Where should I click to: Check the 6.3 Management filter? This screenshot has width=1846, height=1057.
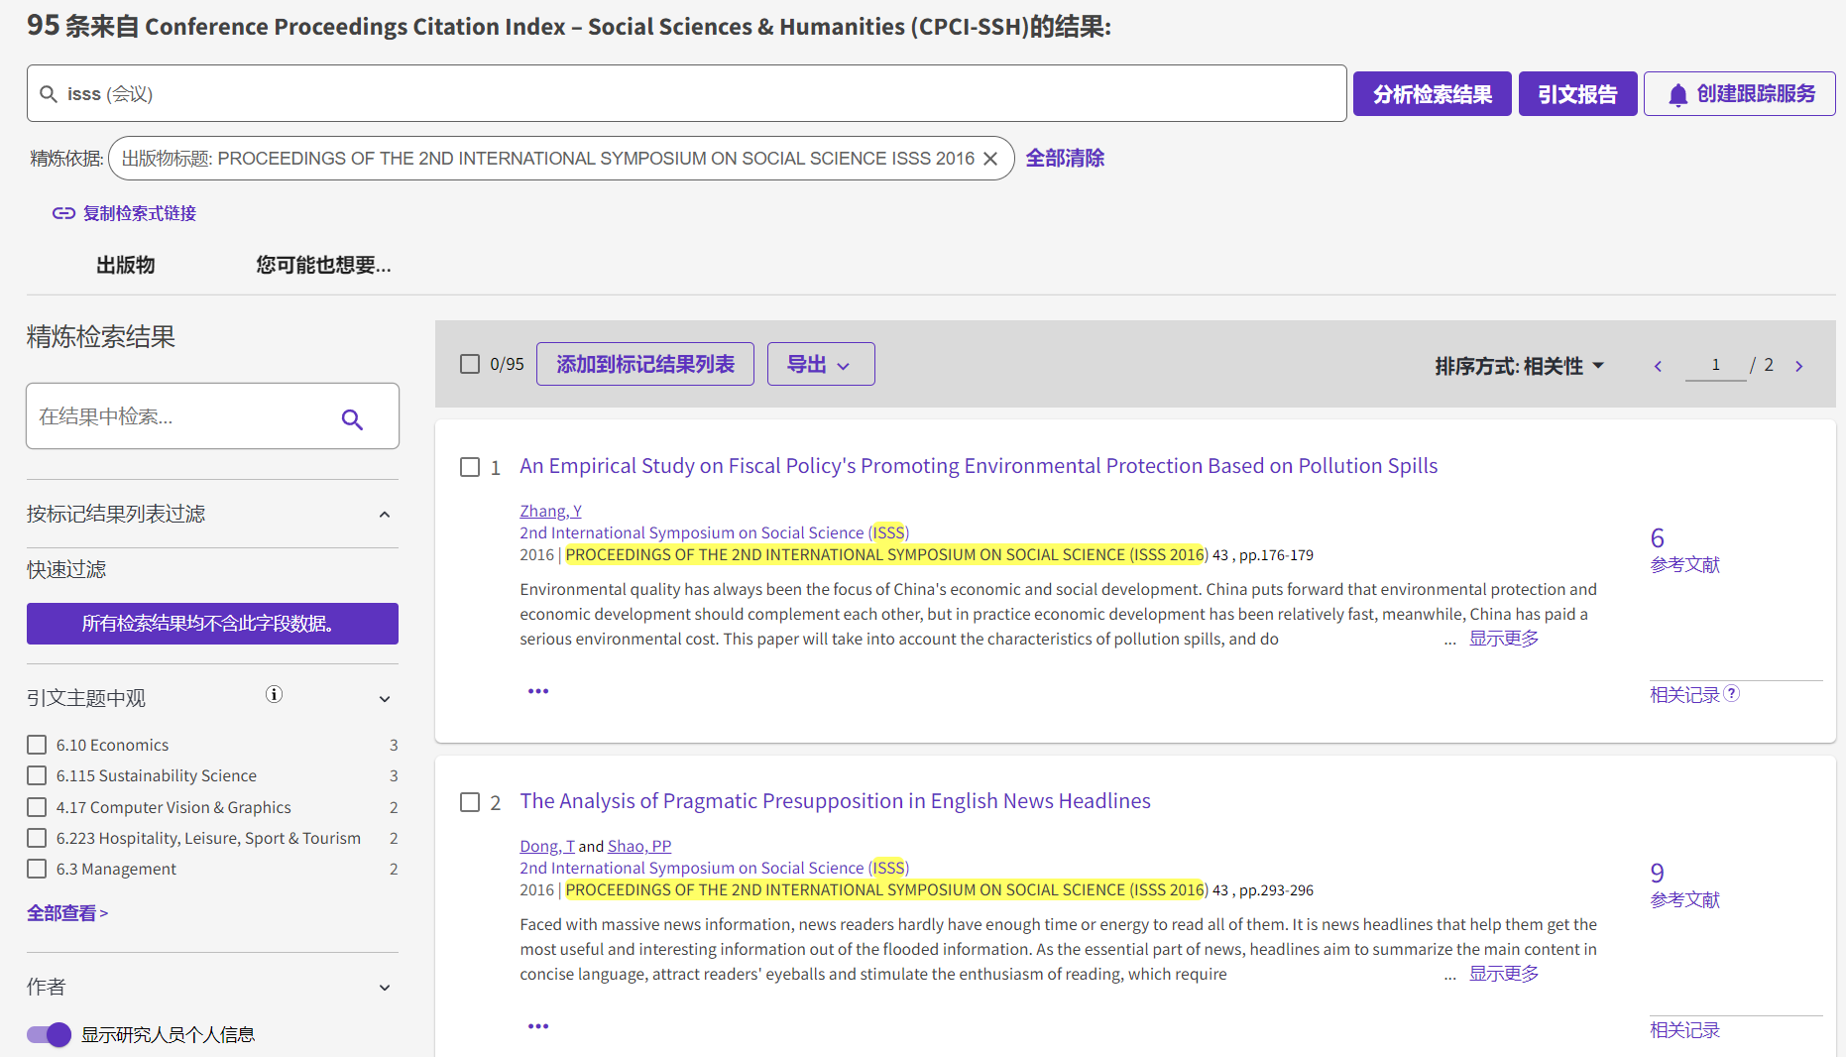37,869
